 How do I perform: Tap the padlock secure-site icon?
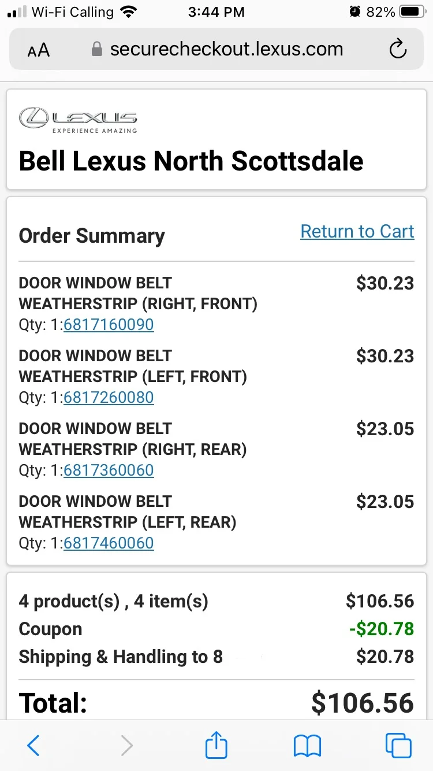click(97, 50)
